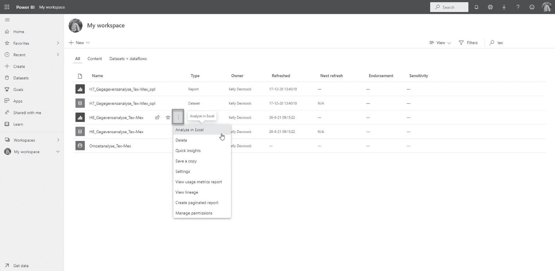Favorite the H8_Gegevensanalyse_Tex-Mex report with star
The width and height of the screenshot is (555, 271).
point(168,117)
